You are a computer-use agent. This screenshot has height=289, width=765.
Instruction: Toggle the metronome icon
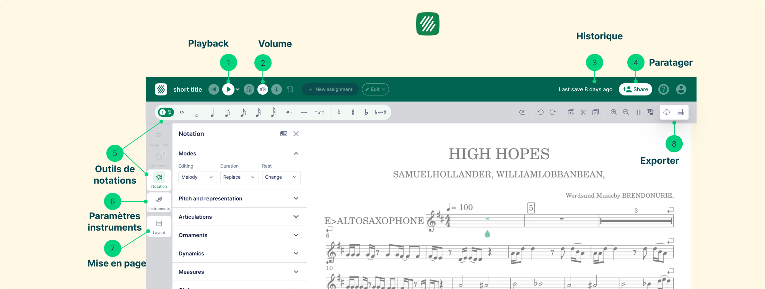click(x=249, y=89)
